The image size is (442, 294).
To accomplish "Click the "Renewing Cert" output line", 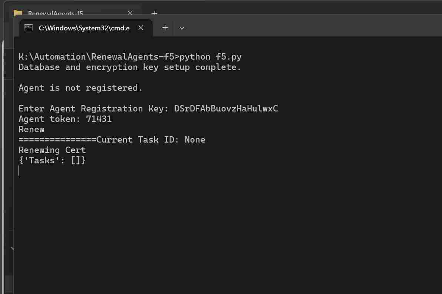I will click(x=52, y=150).
